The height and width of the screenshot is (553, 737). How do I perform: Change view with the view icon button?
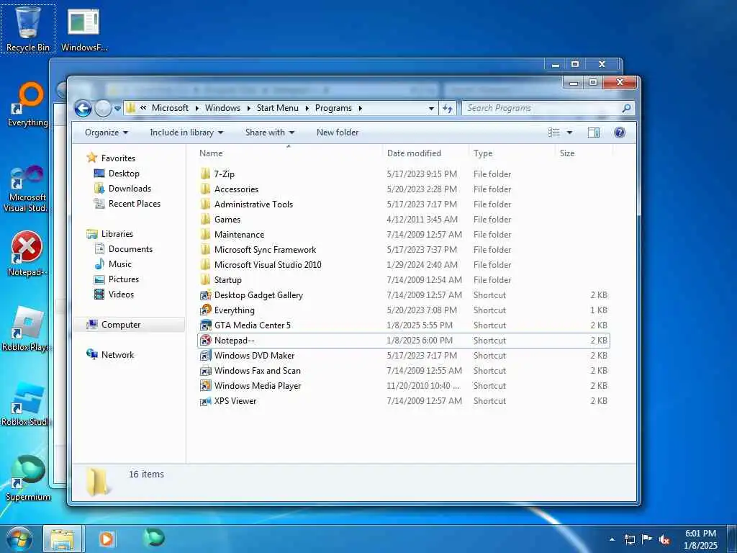[x=554, y=132]
